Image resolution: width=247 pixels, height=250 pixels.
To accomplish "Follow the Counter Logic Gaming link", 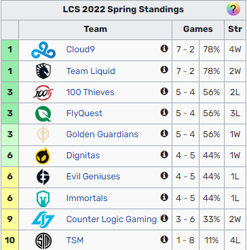I will pyautogui.click(x=111, y=219).
